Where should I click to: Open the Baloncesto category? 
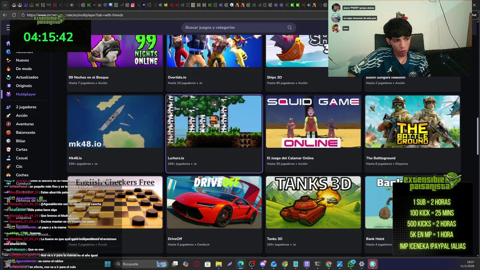pos(25,132)
